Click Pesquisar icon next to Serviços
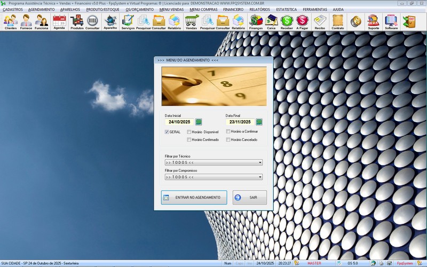The width and height of the screenshot is (427, 267). click(x=143, y=22)
